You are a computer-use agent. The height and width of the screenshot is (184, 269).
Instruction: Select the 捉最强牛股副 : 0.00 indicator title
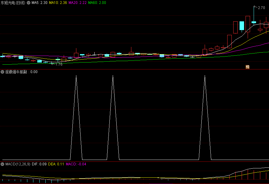click(21, 72)
